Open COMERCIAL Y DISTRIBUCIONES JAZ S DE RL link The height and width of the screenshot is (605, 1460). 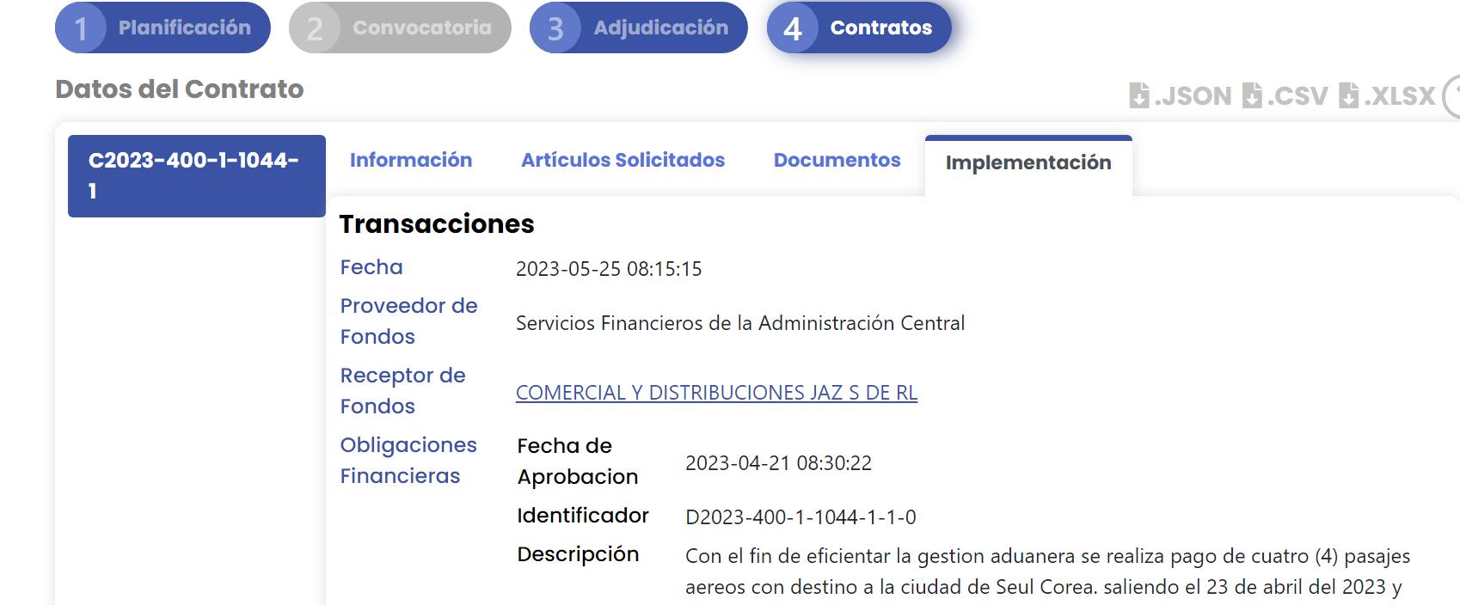tap(716, 393)
